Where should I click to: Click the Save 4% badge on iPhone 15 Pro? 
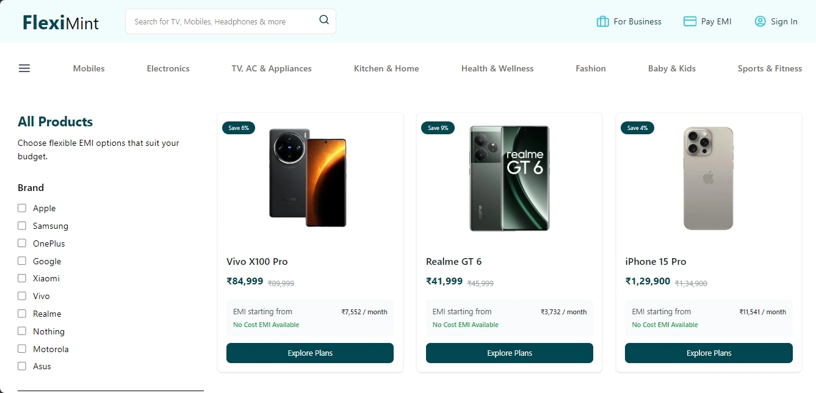[x=637, y=128]
